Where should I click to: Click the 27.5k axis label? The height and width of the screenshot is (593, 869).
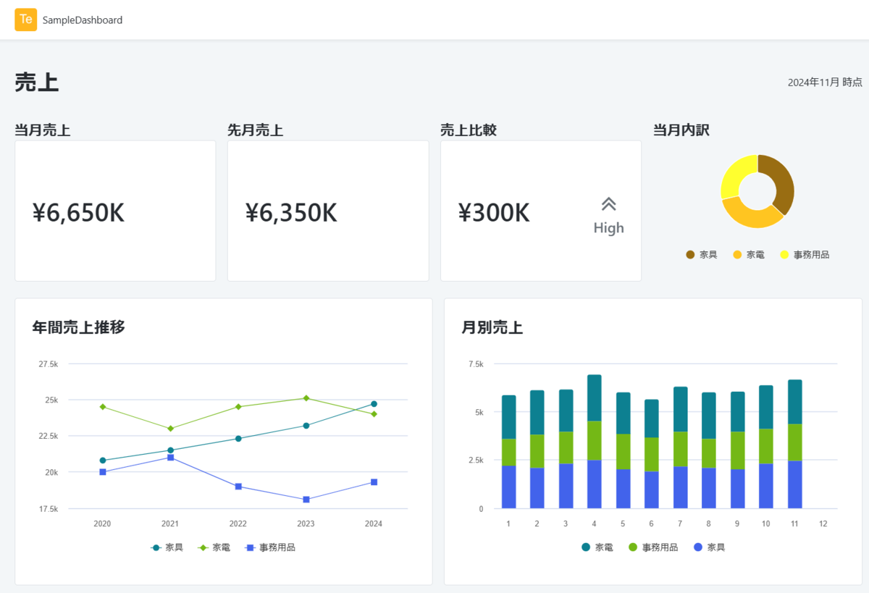click(48, 363)
